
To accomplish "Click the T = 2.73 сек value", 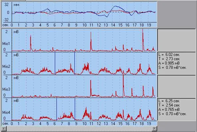I will coord(169,59).
